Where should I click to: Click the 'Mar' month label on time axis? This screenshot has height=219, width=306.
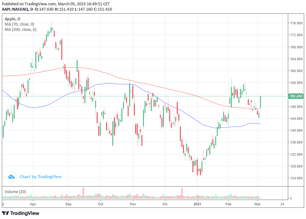(x=258, y=204)
